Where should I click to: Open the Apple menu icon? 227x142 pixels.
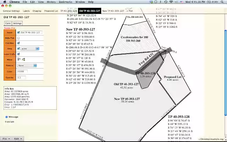click(x=5, y=2)
